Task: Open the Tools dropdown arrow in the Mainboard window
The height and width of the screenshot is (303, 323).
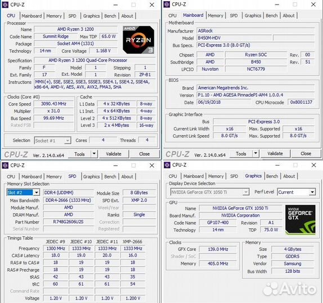Action: [x=255, y=153]
